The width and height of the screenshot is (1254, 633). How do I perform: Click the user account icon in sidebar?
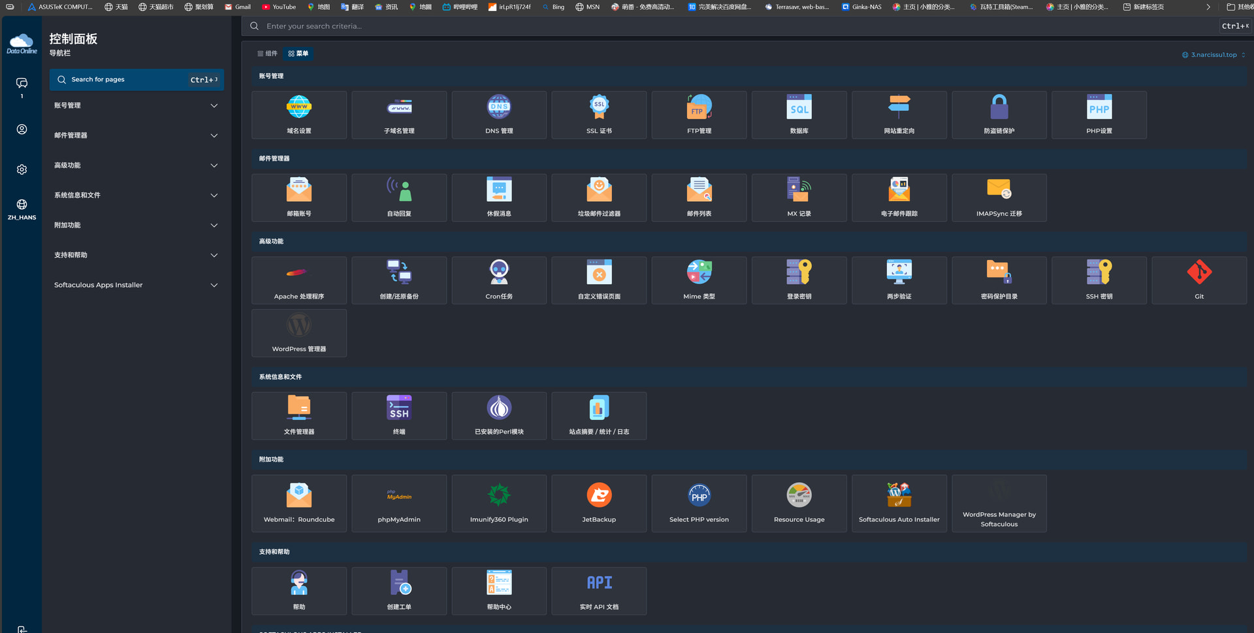point(22,129)
